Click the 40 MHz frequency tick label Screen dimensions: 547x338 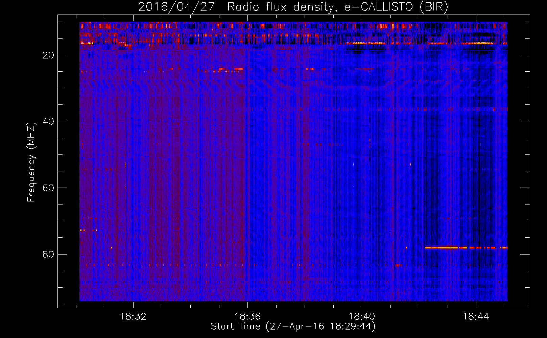coord(48,121)
